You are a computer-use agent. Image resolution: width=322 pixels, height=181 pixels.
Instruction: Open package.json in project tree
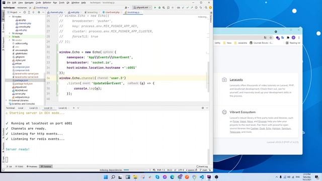[21, 80]
